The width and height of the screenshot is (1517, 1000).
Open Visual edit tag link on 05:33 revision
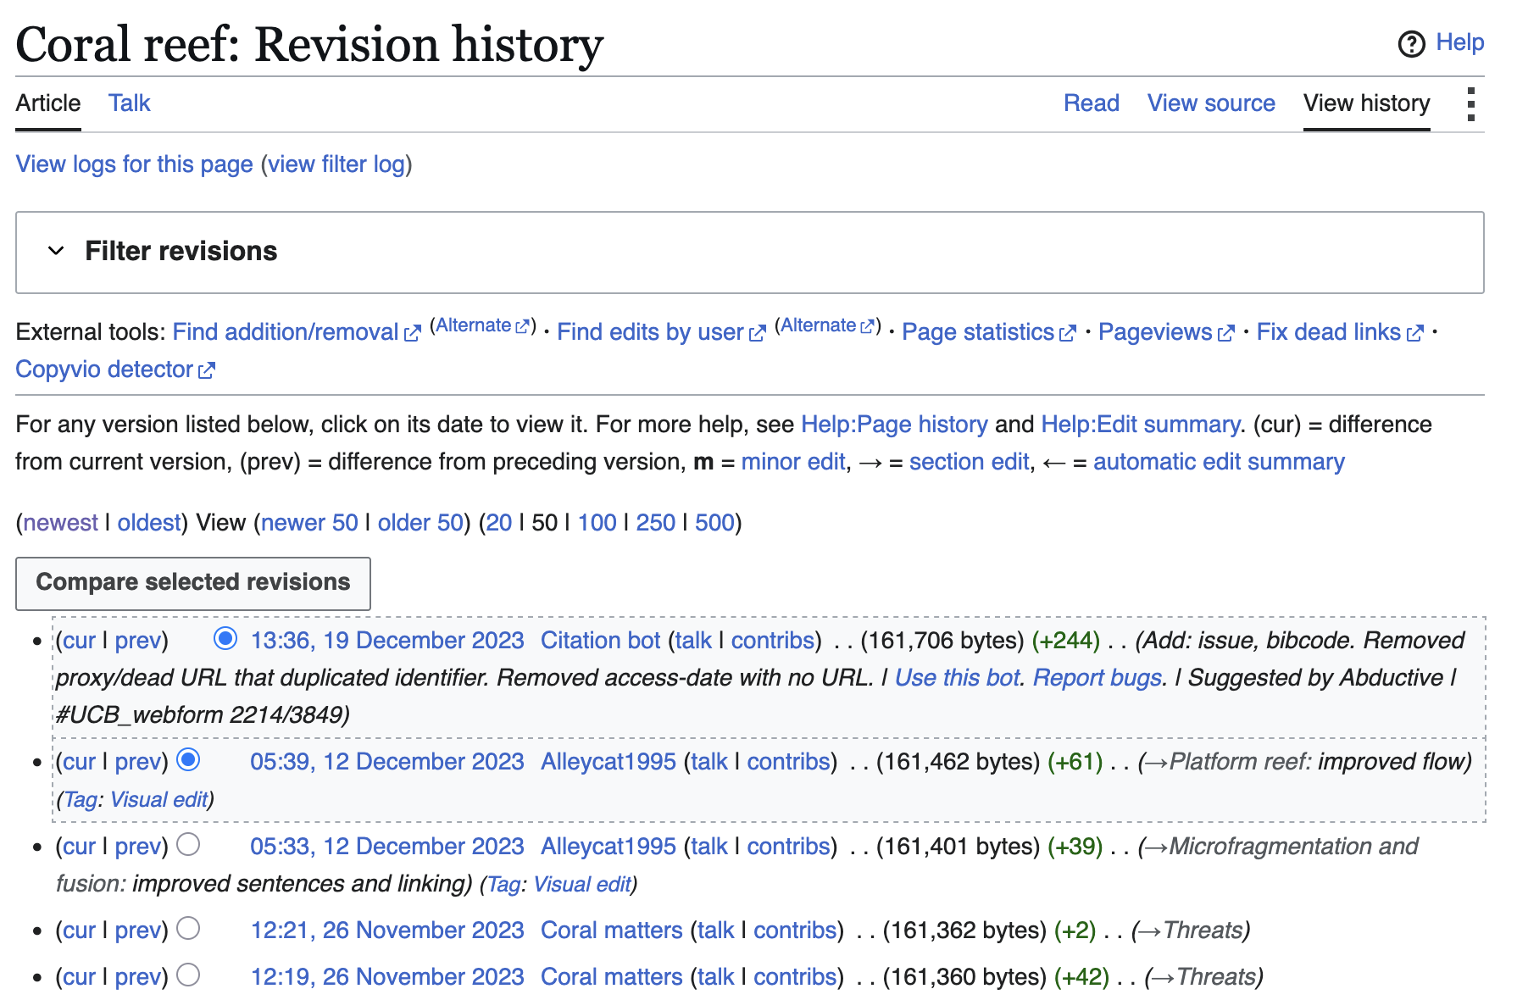[583, 885]
